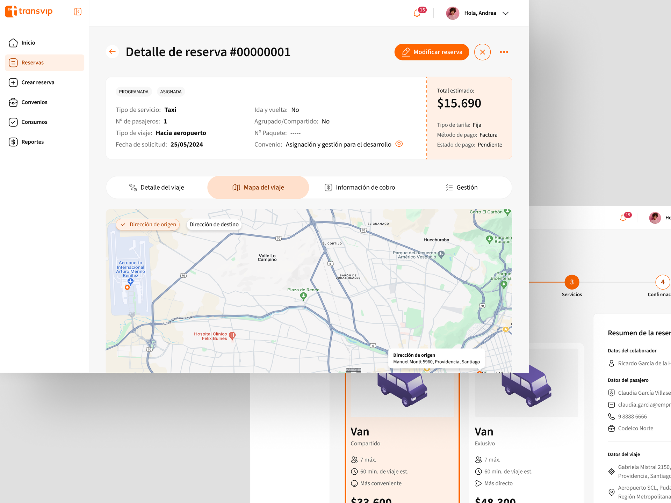View Convenio details via the eye icon
The image size is (671, 503).
(x=399, y=144)
